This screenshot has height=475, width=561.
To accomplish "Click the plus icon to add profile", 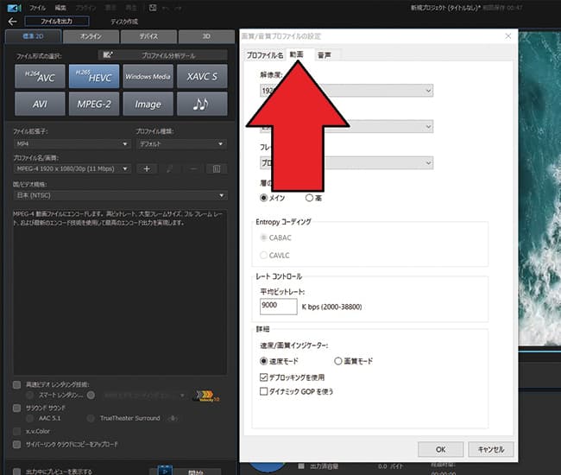I will (147, 168).
